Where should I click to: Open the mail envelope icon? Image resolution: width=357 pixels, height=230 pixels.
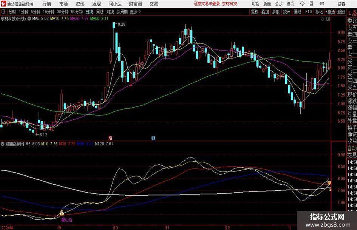point(322,4)
